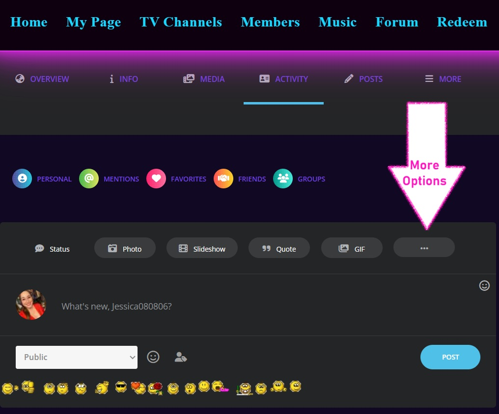Open the Personal activity filter icon
The width and height of the screenshot is (499, 414).
[x=22, y=179]
